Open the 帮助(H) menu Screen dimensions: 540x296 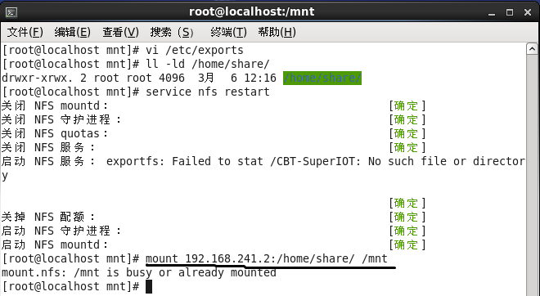(277, 33)
